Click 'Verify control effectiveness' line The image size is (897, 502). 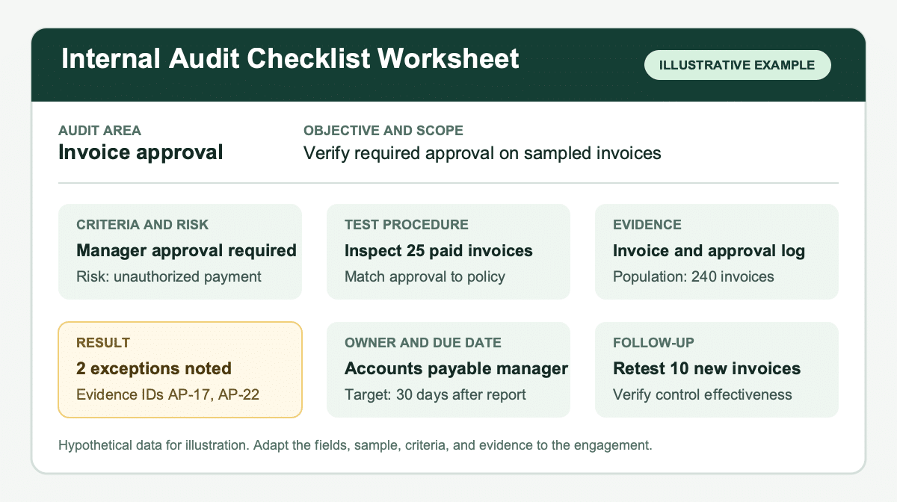pyautogui.click(x=702, y=394)
